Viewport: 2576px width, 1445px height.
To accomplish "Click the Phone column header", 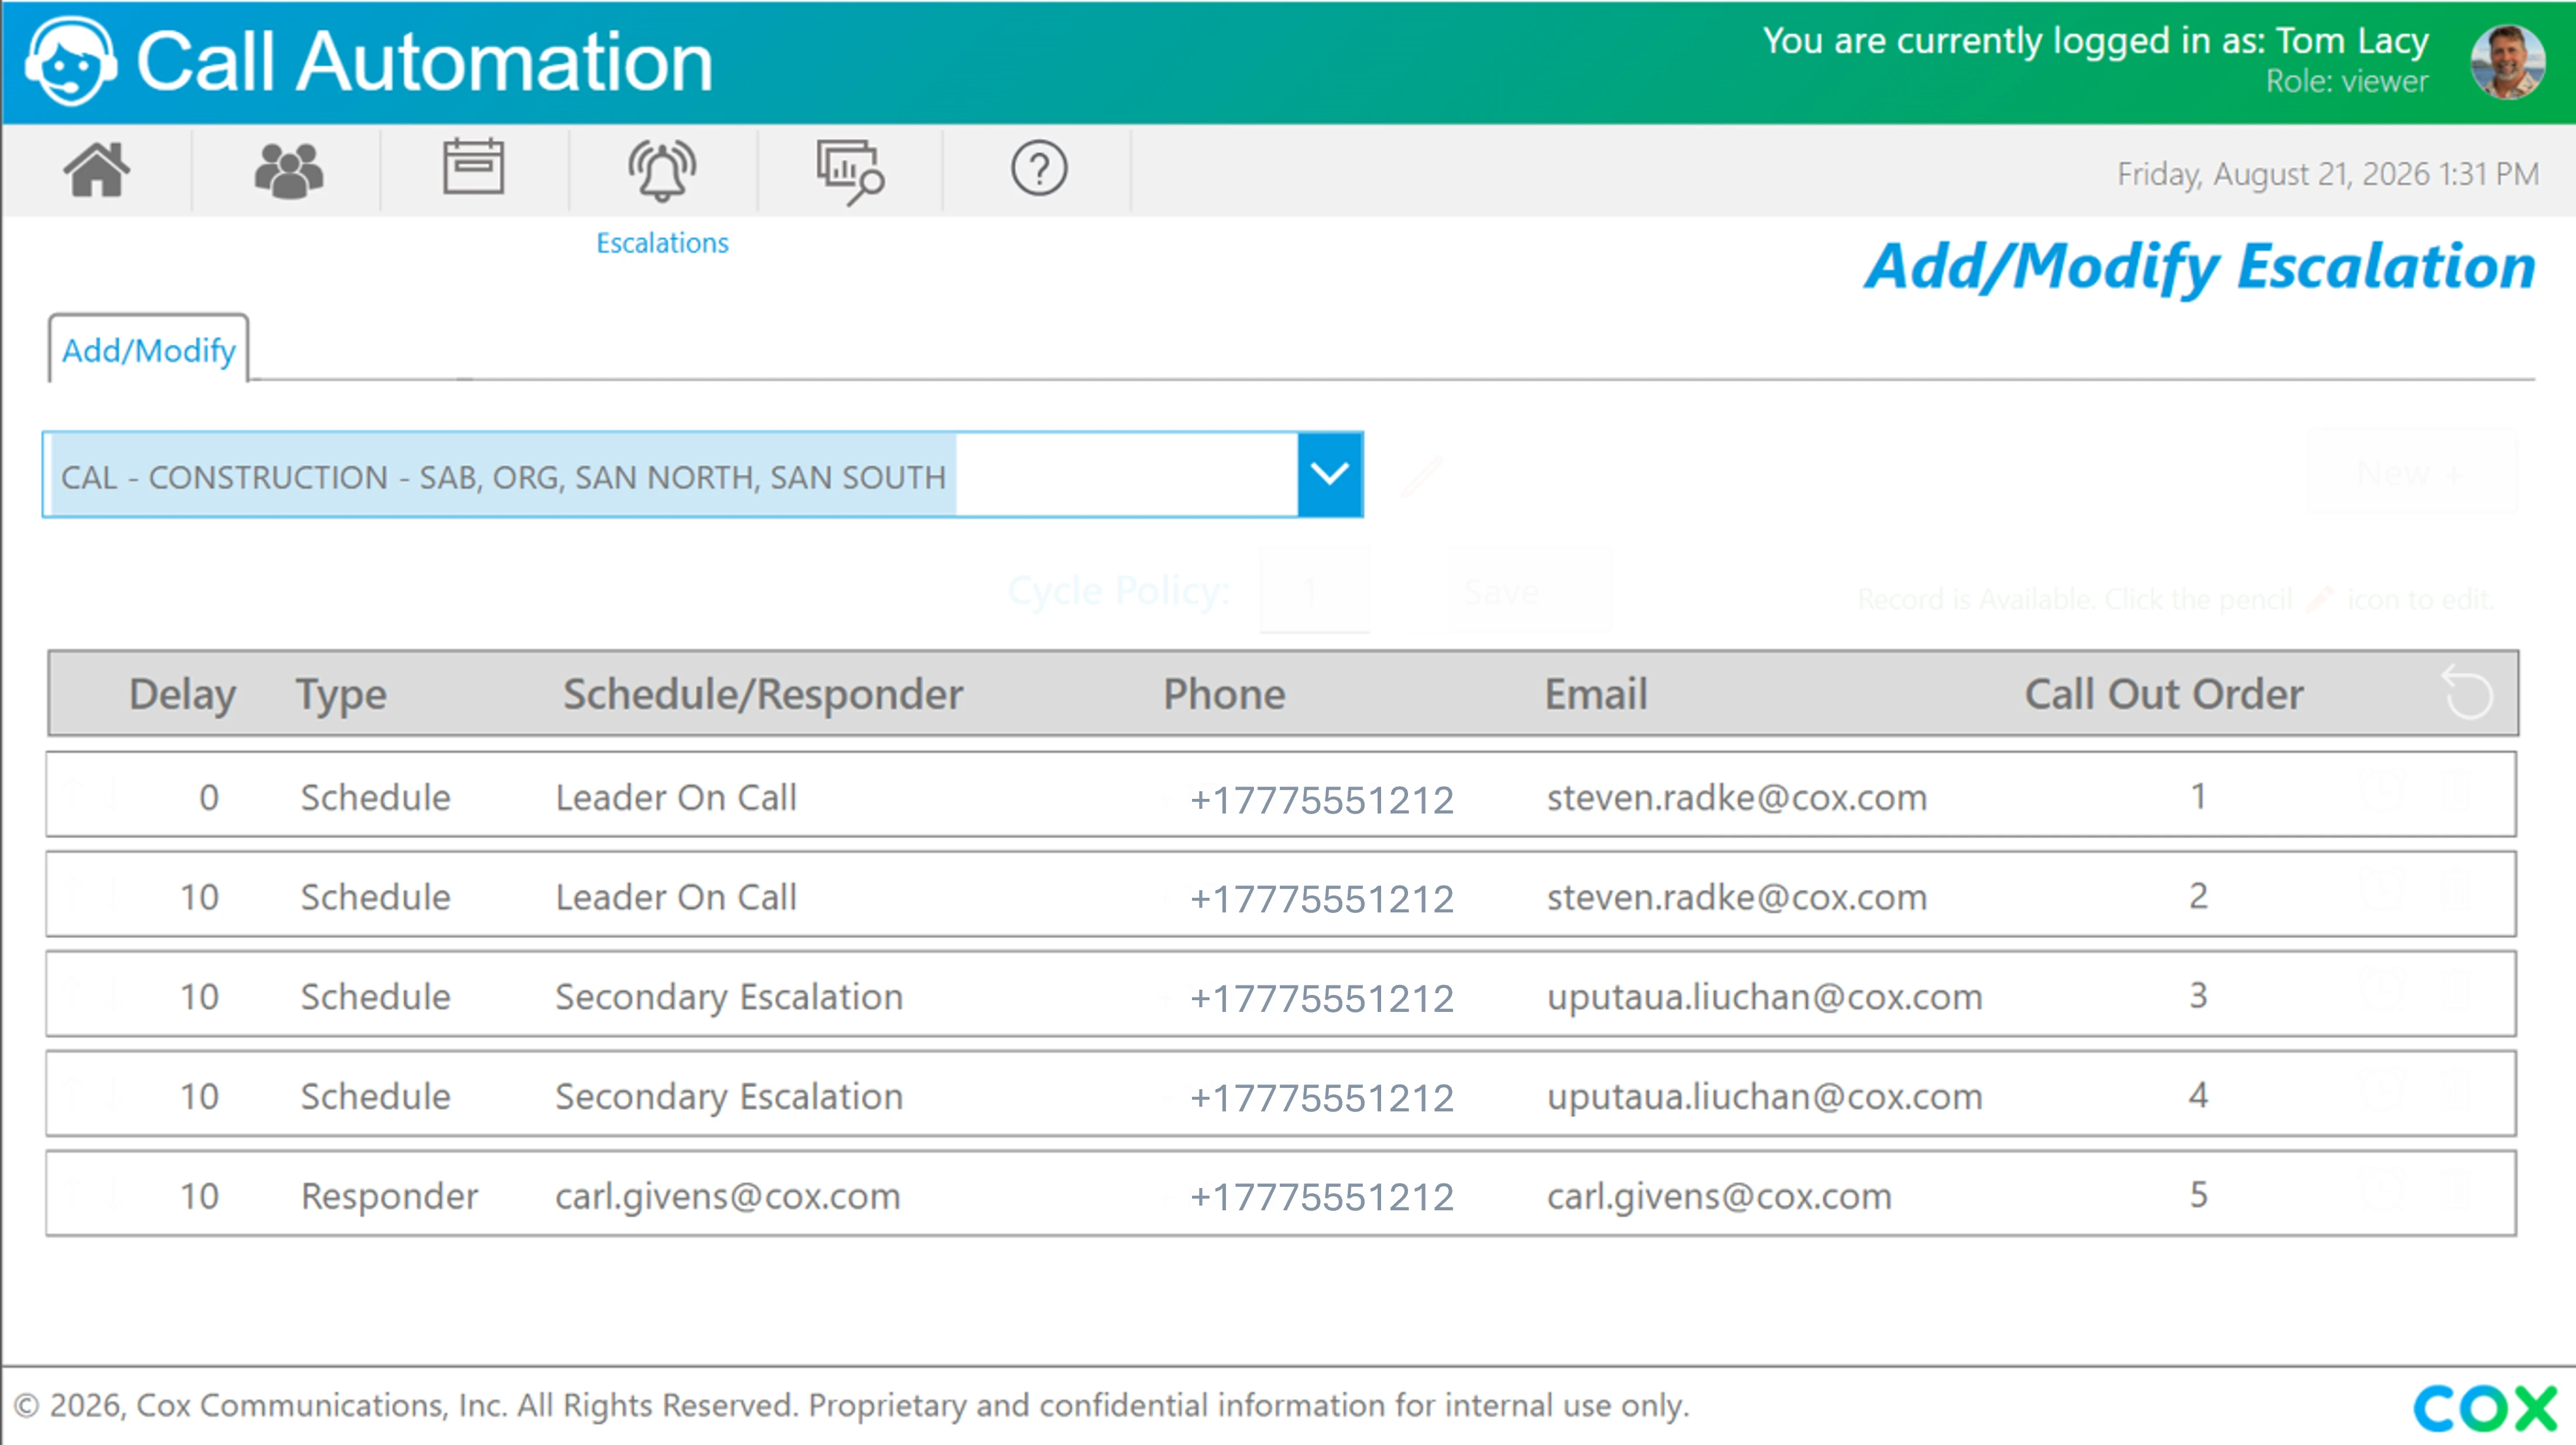I will pyautogui.click(x=1224, y=694).
